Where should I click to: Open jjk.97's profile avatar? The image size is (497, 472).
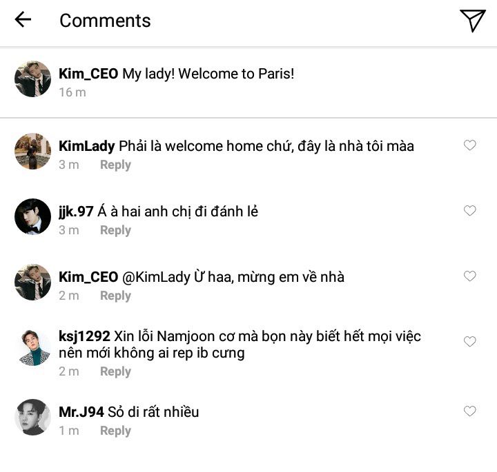[32, 216]
